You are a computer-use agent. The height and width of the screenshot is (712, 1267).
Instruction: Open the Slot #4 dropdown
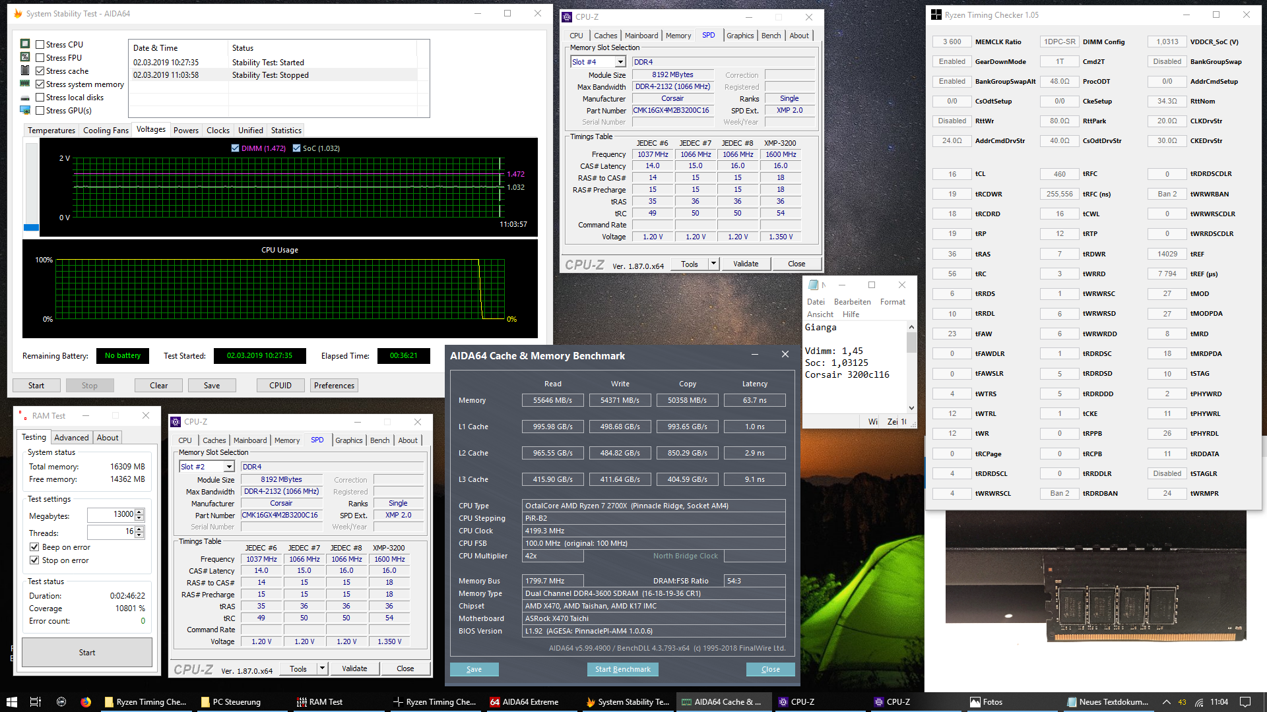620,62
